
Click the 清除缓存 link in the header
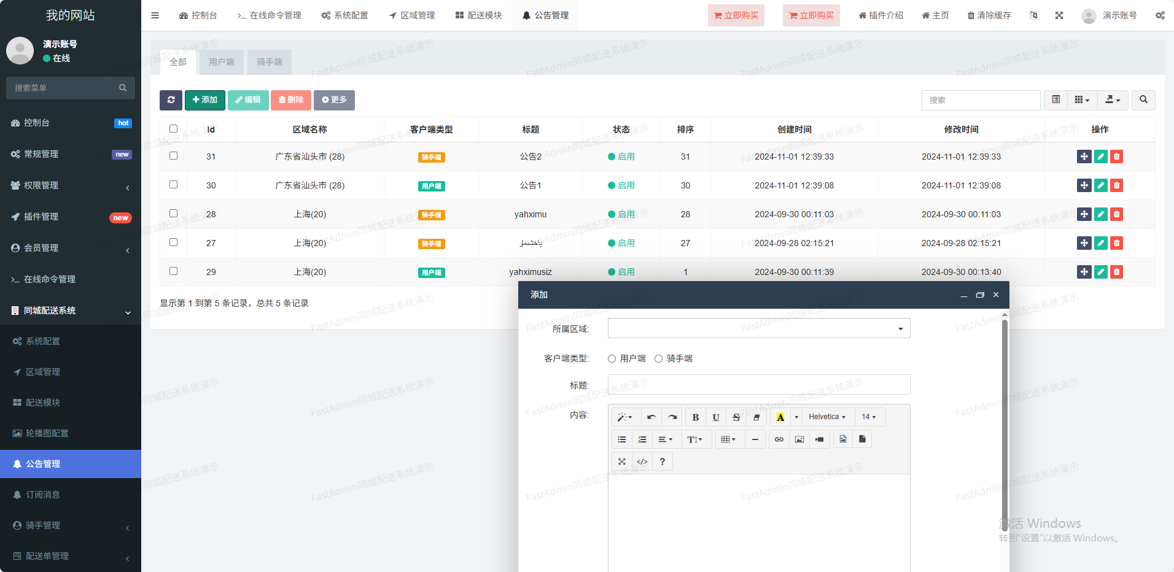point(989,15)
